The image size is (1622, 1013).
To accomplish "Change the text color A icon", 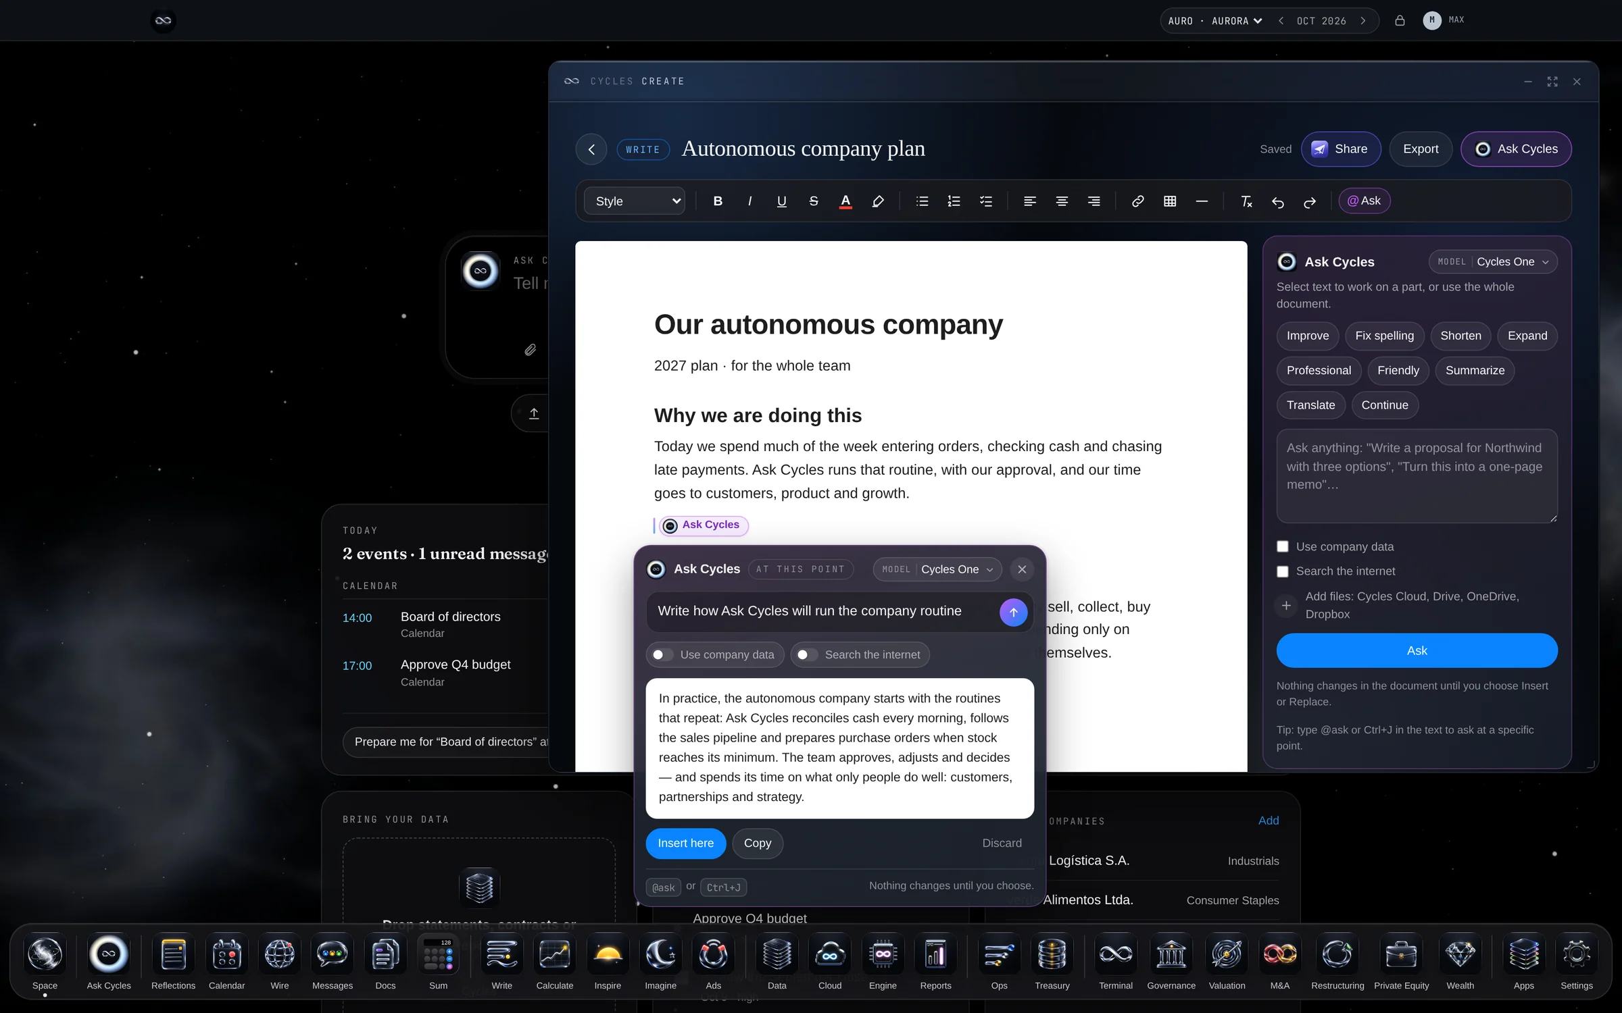I will [845, 201].
